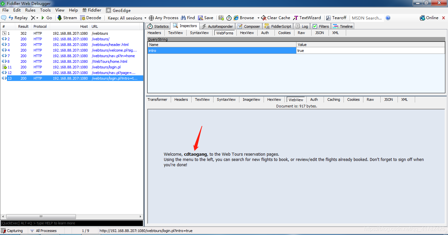Open the View menu
Viewport: 448px width, 235px height.
60,10
